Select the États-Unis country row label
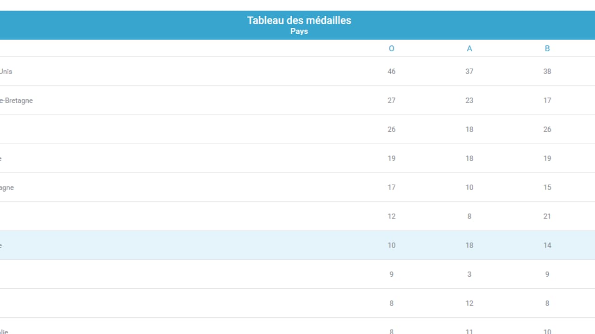The height and width of the screenshot is (334, 595). 6,72
